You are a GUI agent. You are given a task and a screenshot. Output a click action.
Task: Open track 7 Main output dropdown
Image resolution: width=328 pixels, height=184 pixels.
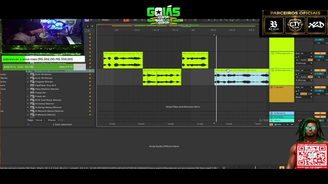tap(304, 97)
